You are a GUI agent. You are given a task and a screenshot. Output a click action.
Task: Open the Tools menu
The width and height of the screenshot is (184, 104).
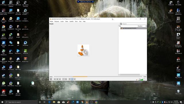(76, 21)
